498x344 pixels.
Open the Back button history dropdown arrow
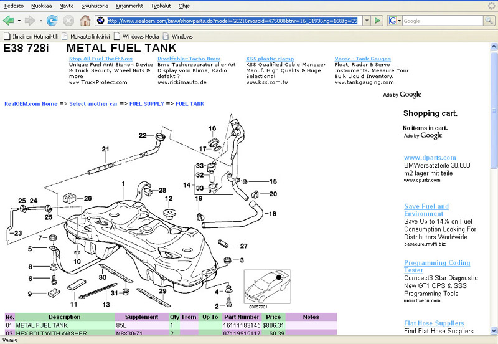[x=19, y=21]
